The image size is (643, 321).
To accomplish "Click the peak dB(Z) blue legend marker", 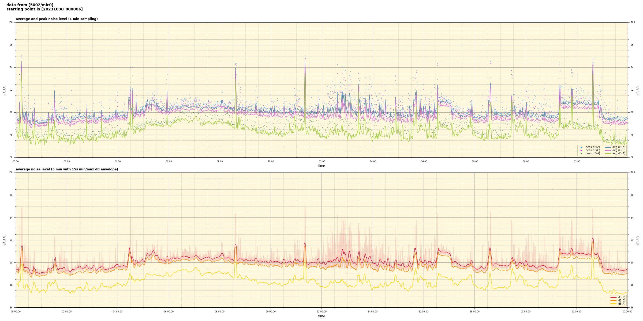I will point(581,147).
